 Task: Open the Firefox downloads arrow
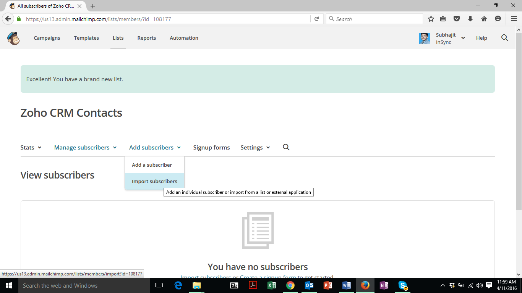click(x=470, y=19)
